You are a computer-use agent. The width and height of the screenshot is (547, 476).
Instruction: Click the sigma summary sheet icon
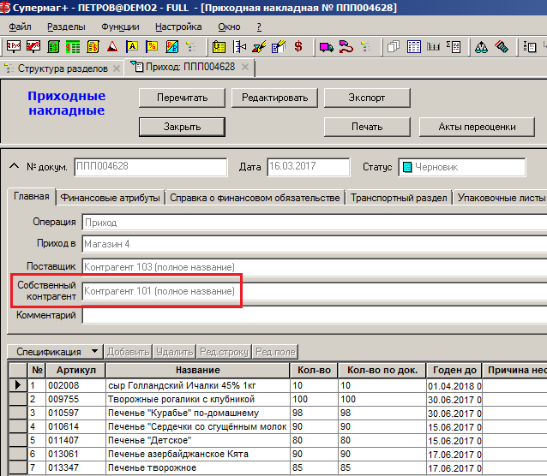[x=454, y=46]
